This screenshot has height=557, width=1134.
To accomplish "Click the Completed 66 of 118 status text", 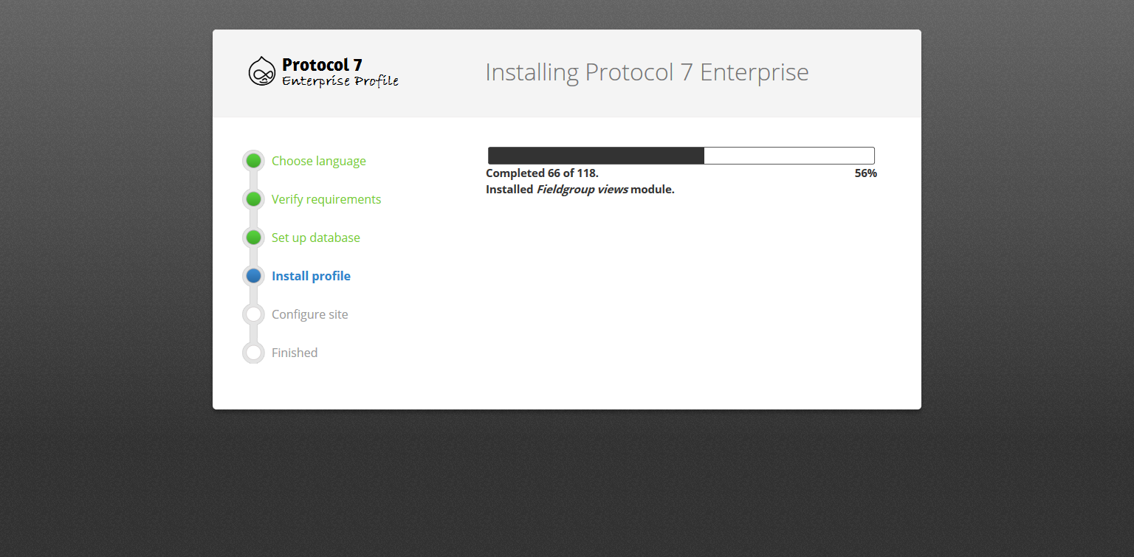I will point(542,173).
